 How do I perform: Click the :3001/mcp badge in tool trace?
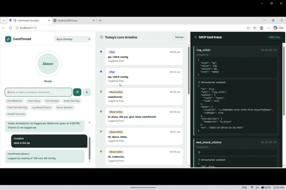pyautogui.click(x=274, y=37)
